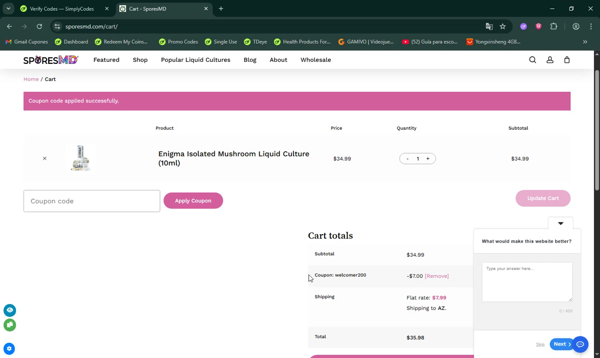Open the shopping bag cart icon

click(x=567, y=60)
